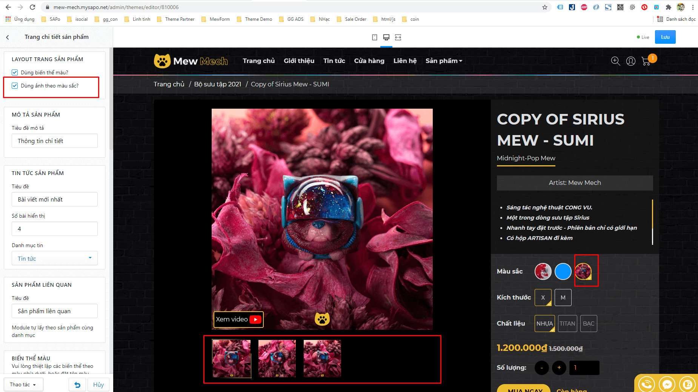Select the second product thumbnail
This screenshot has height=392, width=698.
coord(277,359)
